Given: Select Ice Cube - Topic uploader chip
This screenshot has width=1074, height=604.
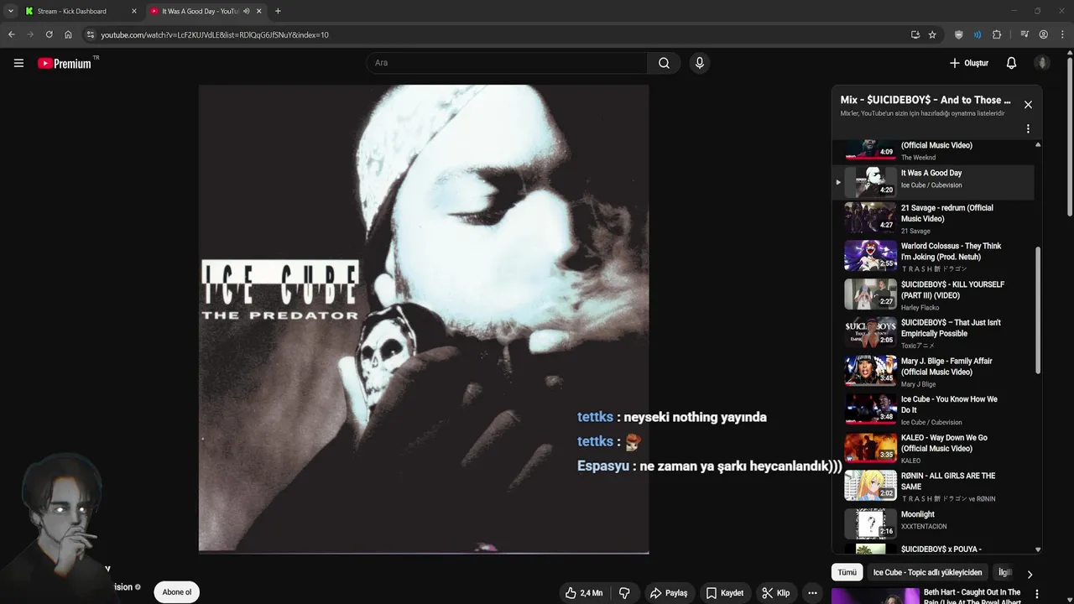Looking at the screenshot, I should point(927,572).
